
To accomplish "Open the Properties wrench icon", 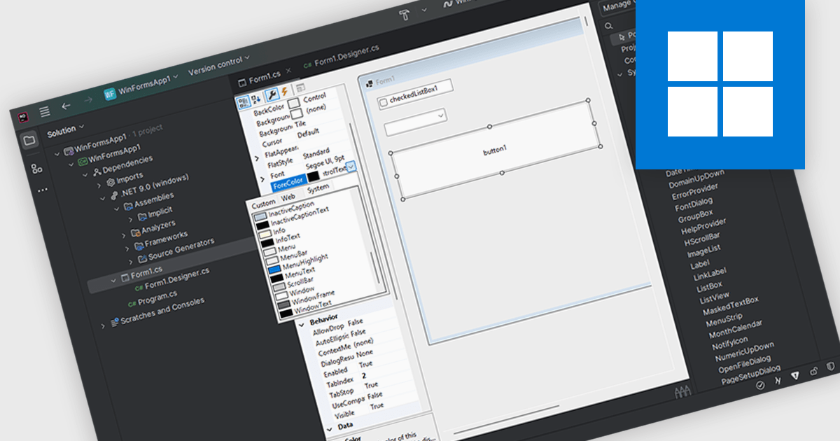I will 272,94.
